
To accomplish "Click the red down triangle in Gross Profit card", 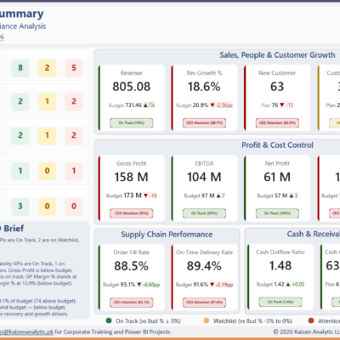I will 145,195.
